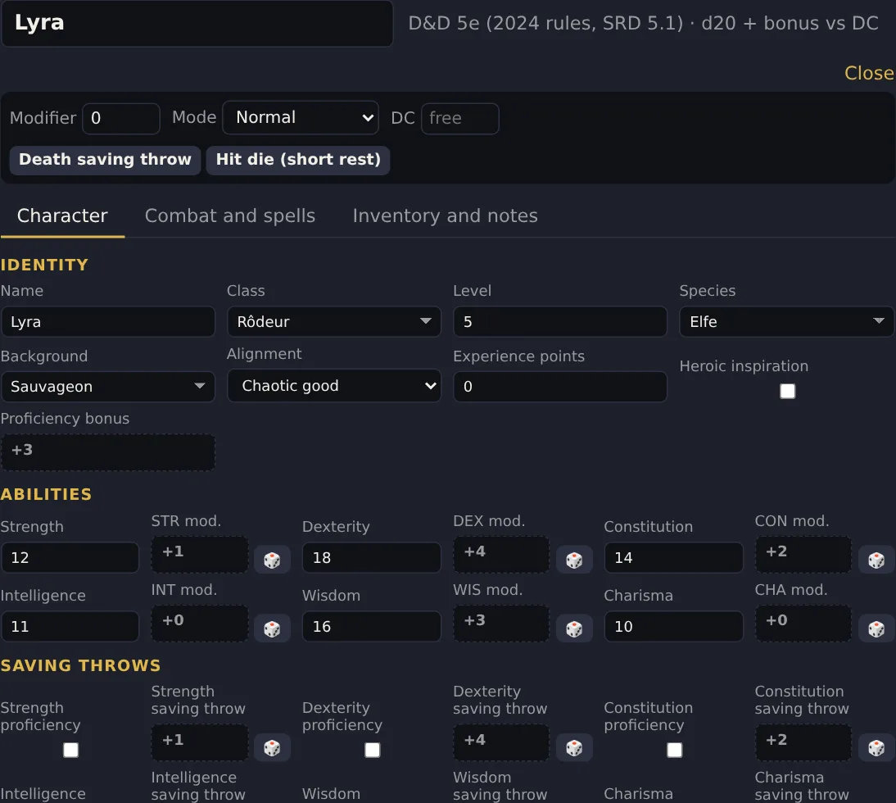The height and width of the screenshot is (803, 896).
Task: Switch to Combat and spells tab
Action: point(229,216)
